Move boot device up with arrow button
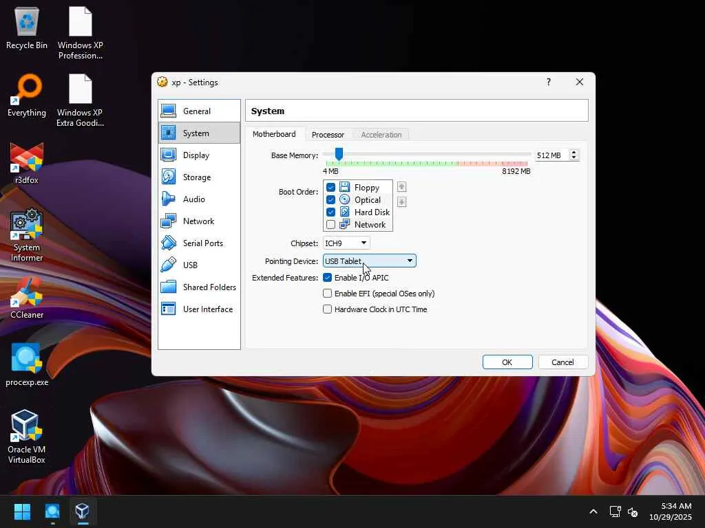 tap(401, 186)
